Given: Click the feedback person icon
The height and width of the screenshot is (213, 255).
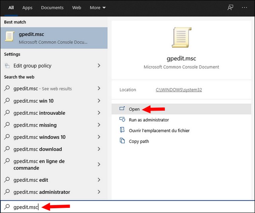Looking at the screenshot, I should (230, 8).
